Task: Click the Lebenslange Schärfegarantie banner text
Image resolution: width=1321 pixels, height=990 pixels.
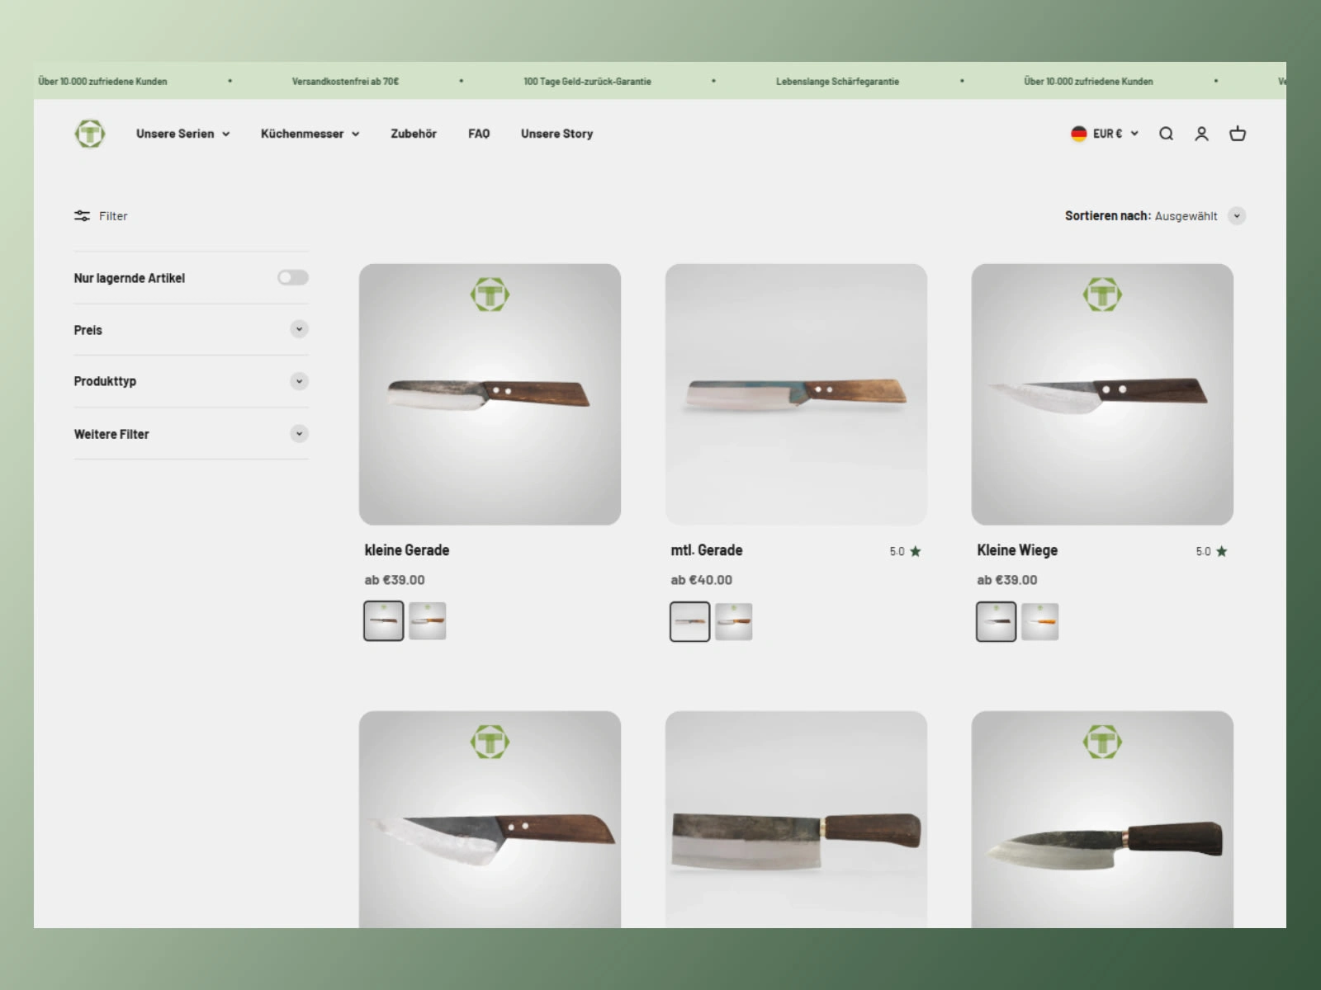Action: [837, 82]
